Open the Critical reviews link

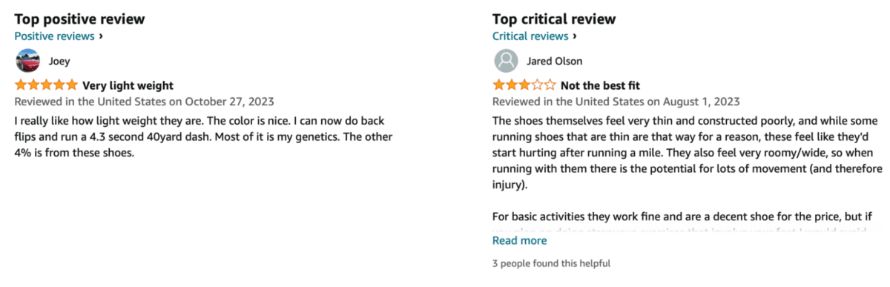pyautogui.click(x=530, y=36)
